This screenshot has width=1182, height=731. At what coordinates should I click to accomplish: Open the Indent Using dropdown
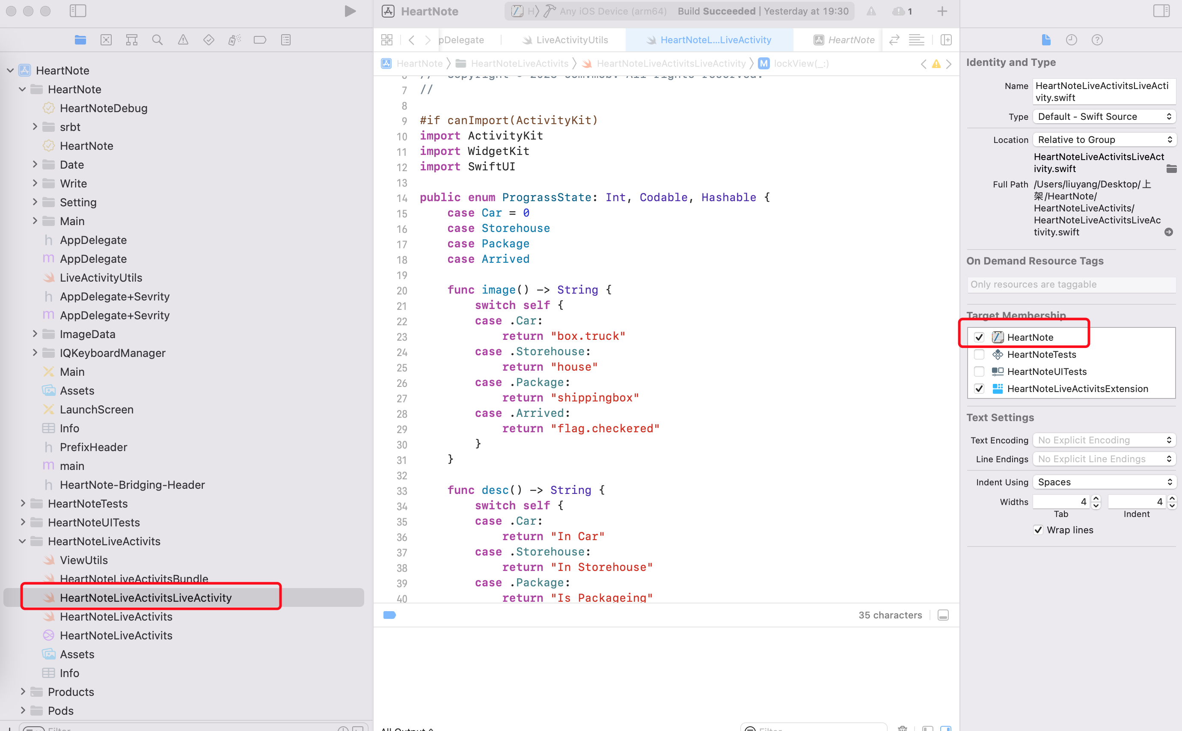[x=1104, y=482]
